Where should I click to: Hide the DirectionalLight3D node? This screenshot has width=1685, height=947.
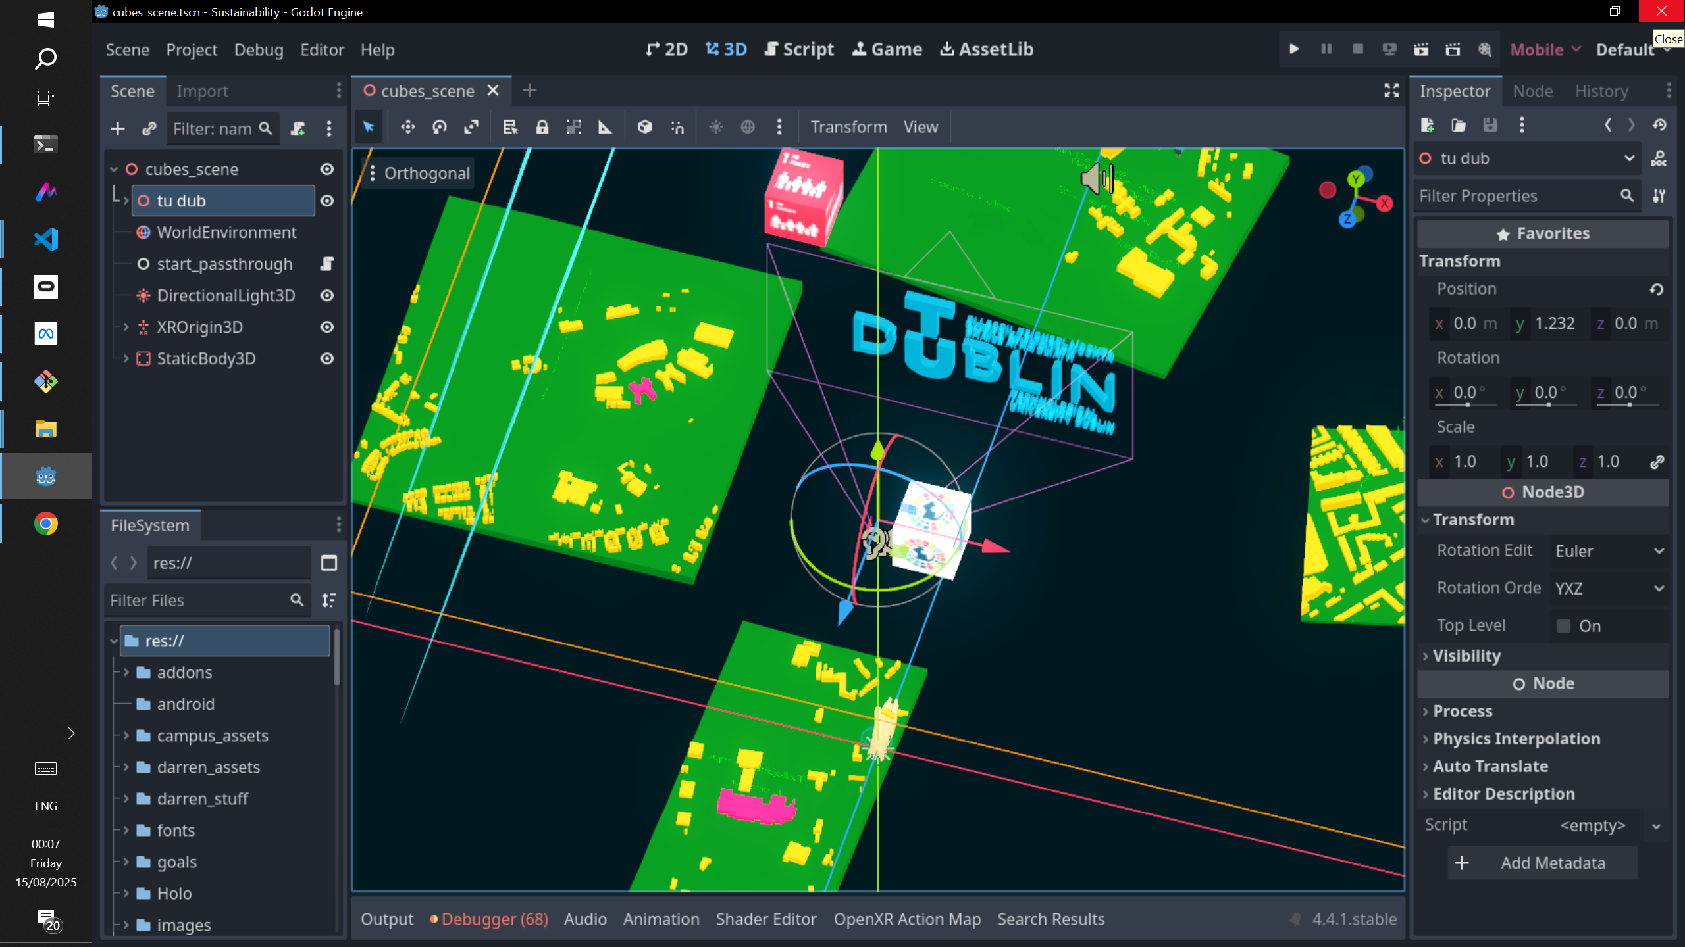327,295
